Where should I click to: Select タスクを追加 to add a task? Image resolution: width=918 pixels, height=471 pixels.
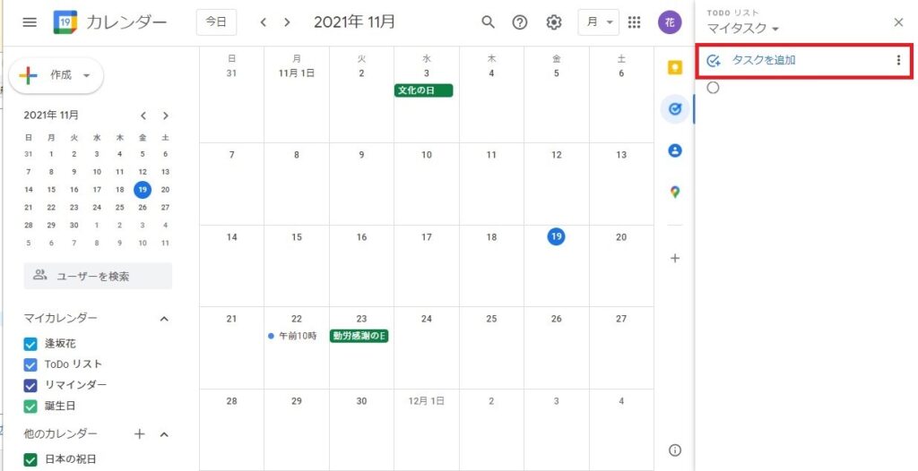click(763, 60)
